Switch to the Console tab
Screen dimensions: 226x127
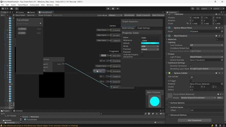[18, 111]
